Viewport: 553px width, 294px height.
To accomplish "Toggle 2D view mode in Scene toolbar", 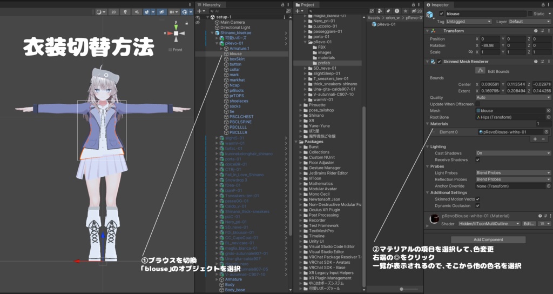I will click(113, 12).
